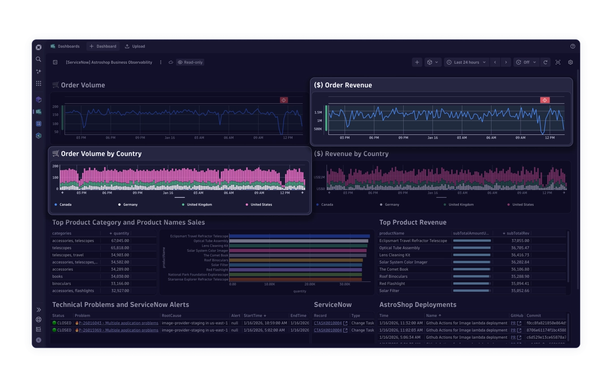Toggle United States series in Order Volume legend

(x=261, y=205)
